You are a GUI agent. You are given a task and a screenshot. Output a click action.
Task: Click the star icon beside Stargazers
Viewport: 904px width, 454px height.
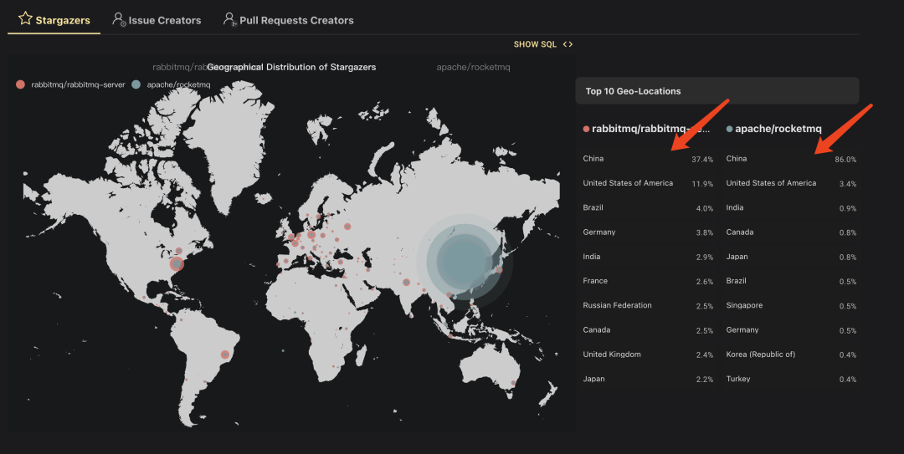click(x=25, y=18)
